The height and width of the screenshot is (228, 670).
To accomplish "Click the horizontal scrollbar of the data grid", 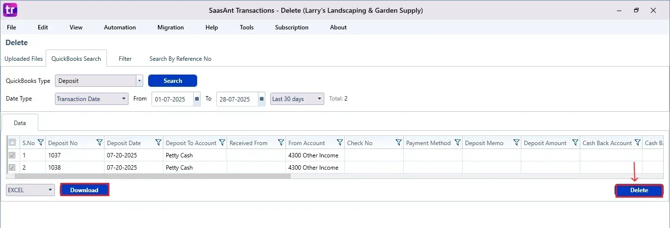I will (152, 176).
